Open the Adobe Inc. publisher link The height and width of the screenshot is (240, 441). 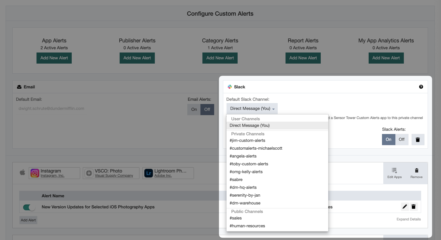[x=163, y=176]
